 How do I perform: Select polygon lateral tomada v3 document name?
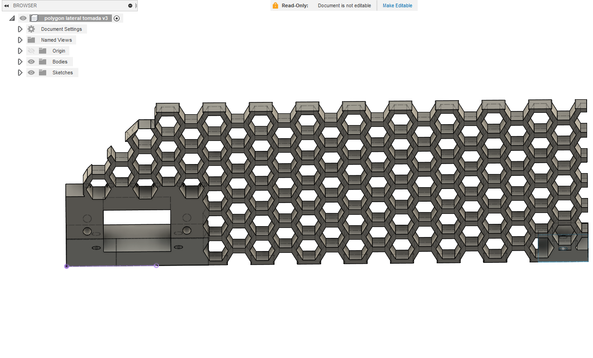pos(76,18)
